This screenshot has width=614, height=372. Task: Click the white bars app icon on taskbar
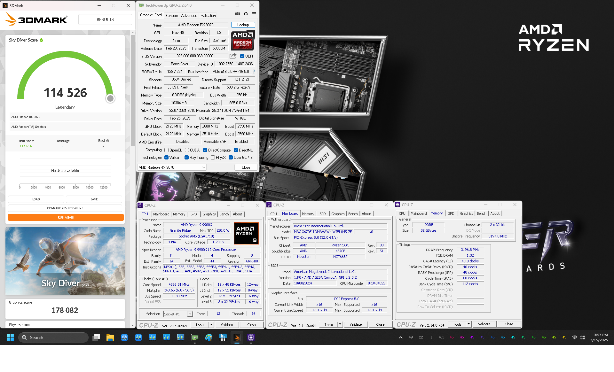coord(223,337)
